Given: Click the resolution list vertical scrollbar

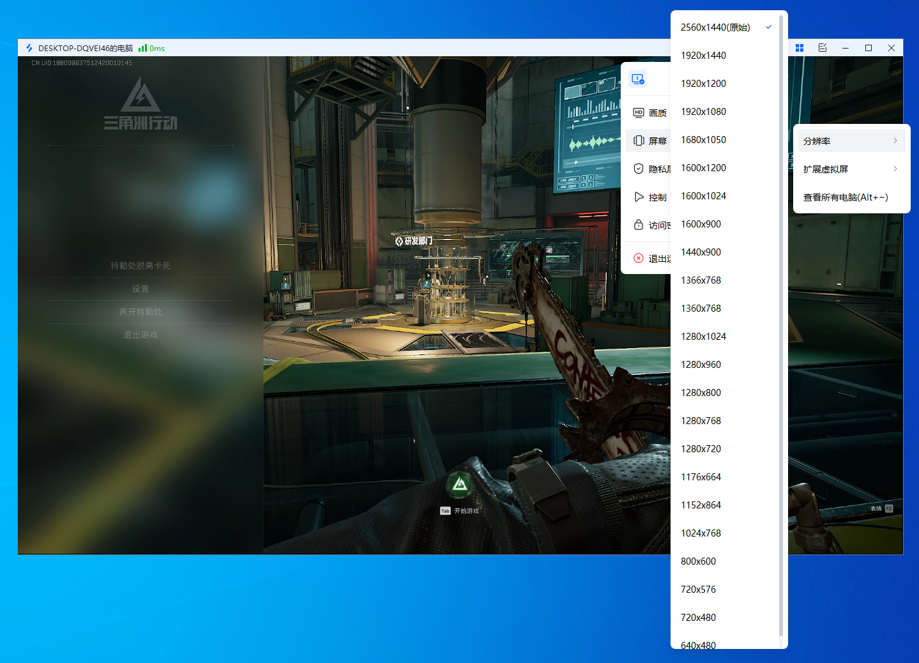Looking at the screenshot, I should click(781, 319).
